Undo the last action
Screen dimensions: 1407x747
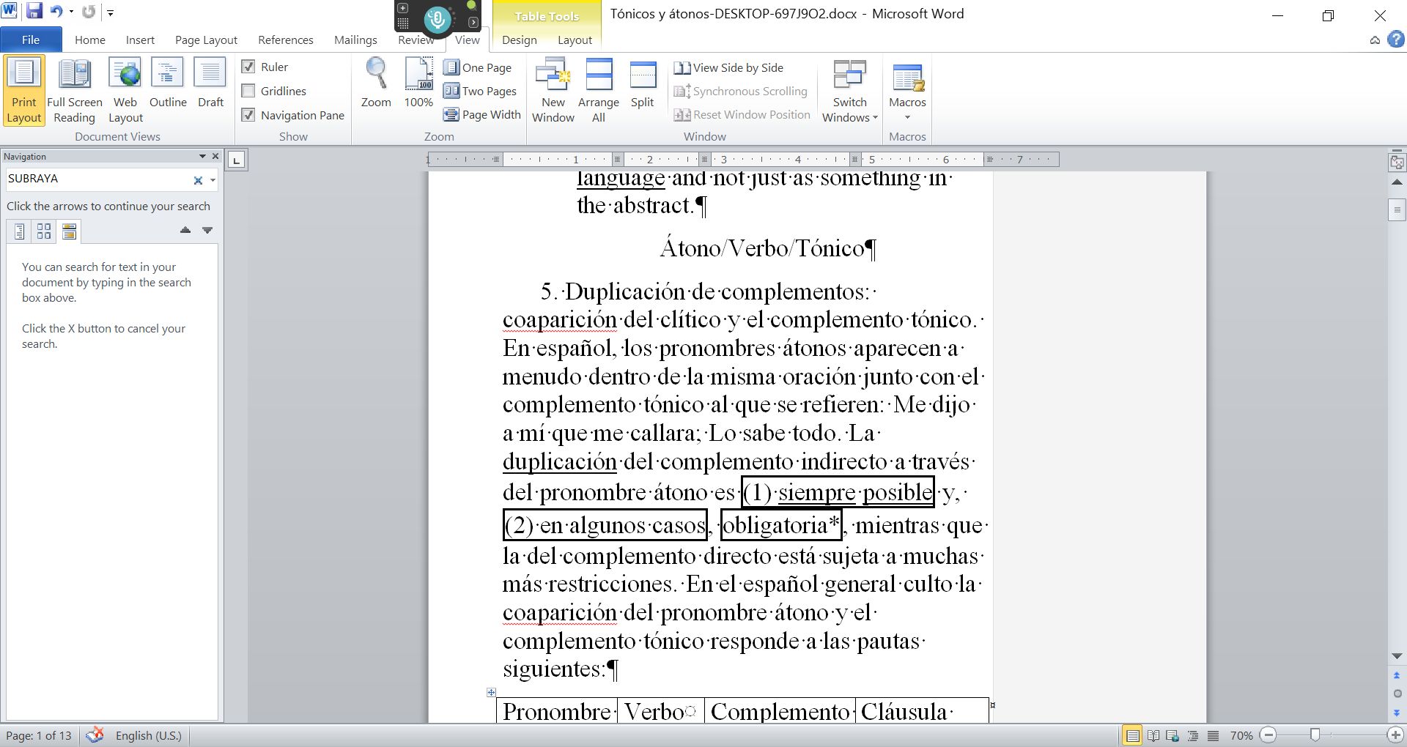click(x=56, y=12)
